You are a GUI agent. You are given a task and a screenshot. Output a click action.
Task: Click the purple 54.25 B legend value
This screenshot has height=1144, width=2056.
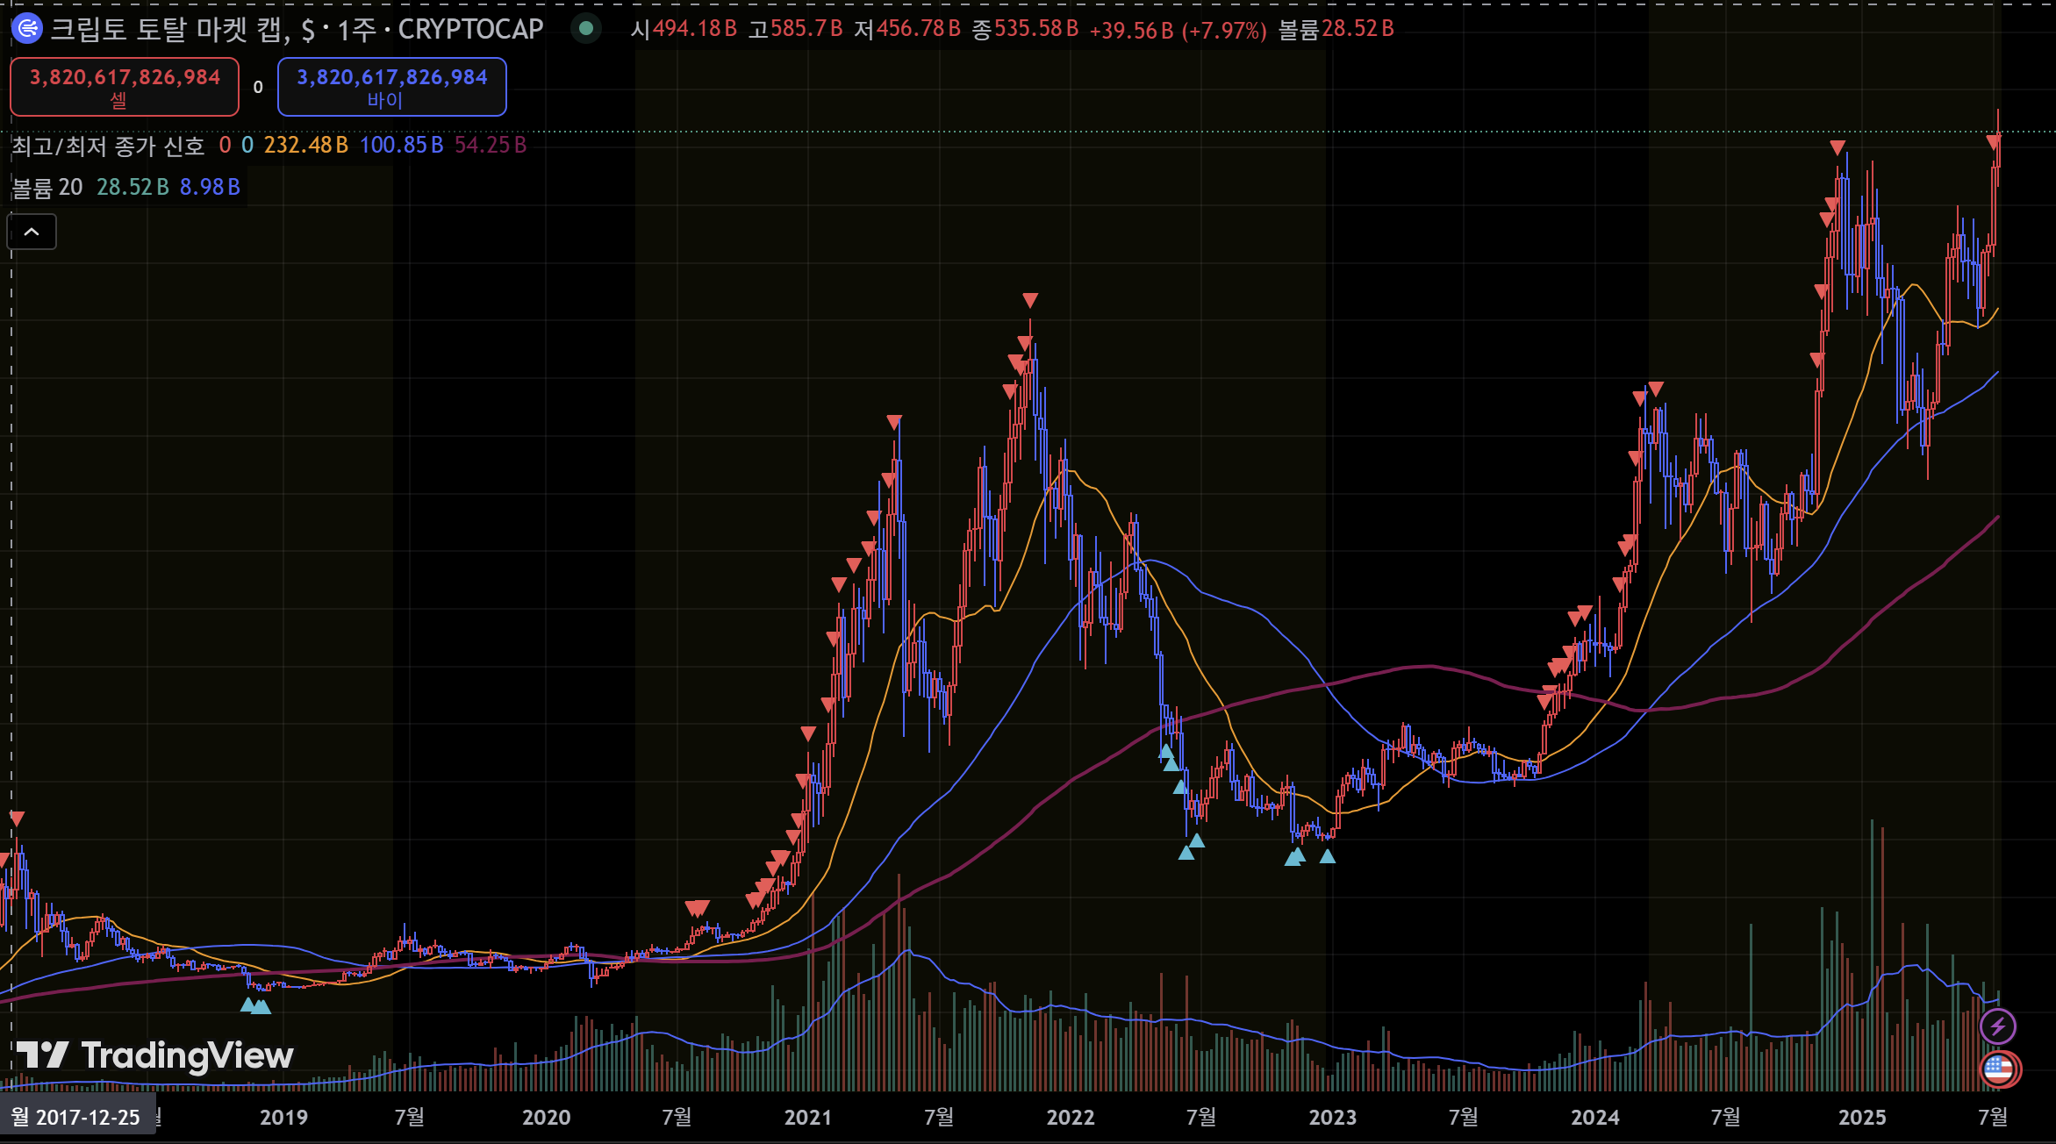(490, 146)
